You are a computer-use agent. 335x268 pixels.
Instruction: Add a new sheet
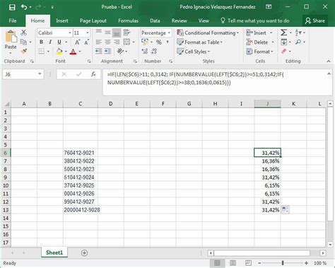84,253
